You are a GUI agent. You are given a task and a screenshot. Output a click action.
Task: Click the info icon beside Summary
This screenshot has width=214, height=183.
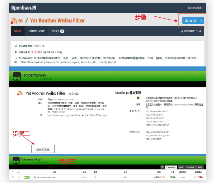tap(16, 58)
